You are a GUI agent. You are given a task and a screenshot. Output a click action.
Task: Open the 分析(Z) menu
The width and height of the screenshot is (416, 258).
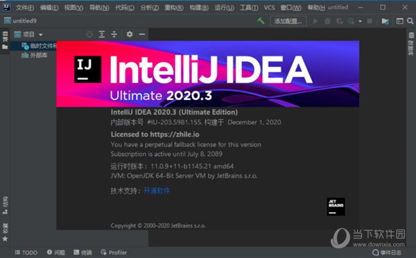(150, 8)
